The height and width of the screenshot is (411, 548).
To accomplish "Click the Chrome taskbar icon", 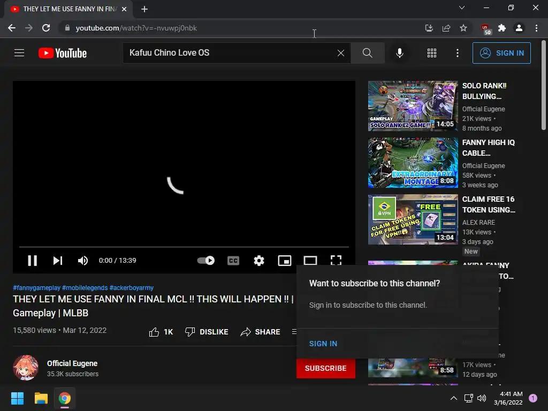I will coord(65,398).
